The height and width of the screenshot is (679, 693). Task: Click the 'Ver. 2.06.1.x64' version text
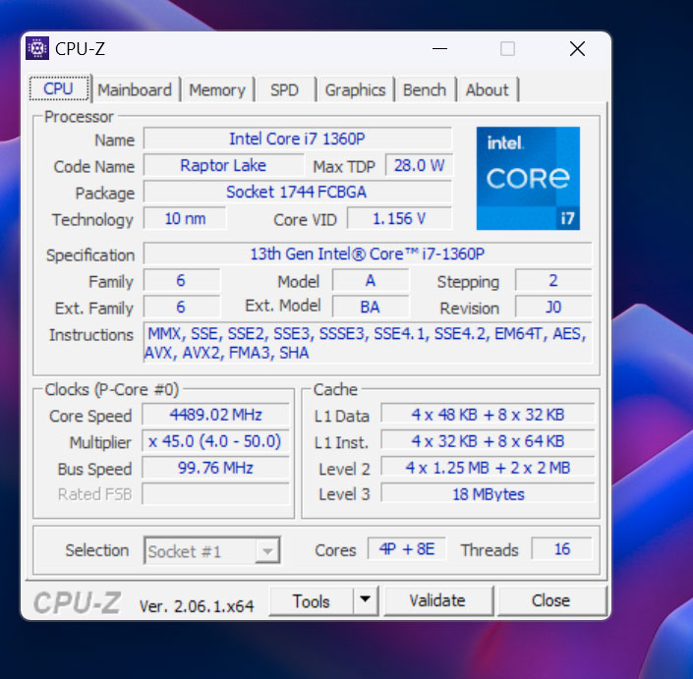click(x=197, y=606)
